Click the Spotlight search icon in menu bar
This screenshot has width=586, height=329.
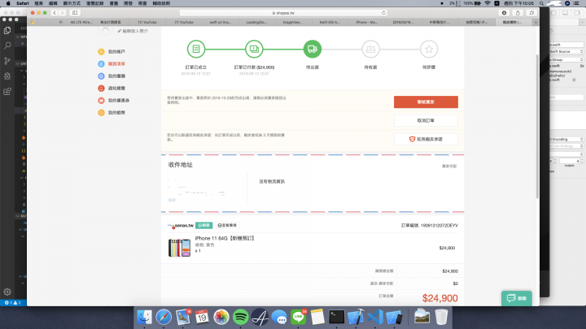pyautogui.click(x=541, y=3)
